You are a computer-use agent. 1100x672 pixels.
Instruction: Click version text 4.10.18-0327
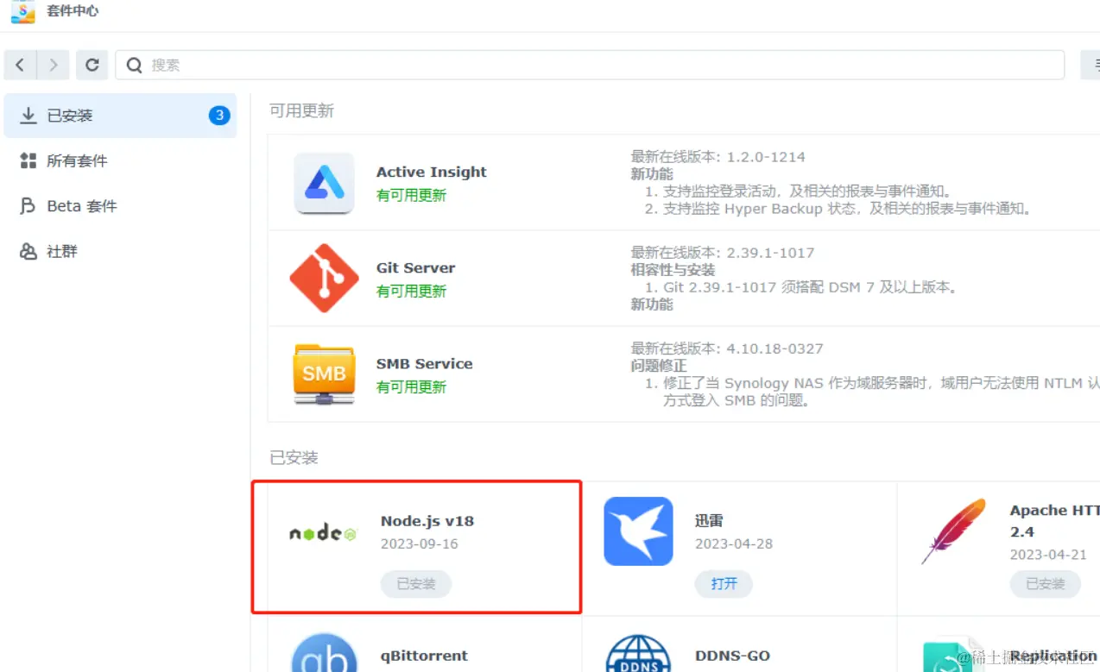click(x=775, y=349)
